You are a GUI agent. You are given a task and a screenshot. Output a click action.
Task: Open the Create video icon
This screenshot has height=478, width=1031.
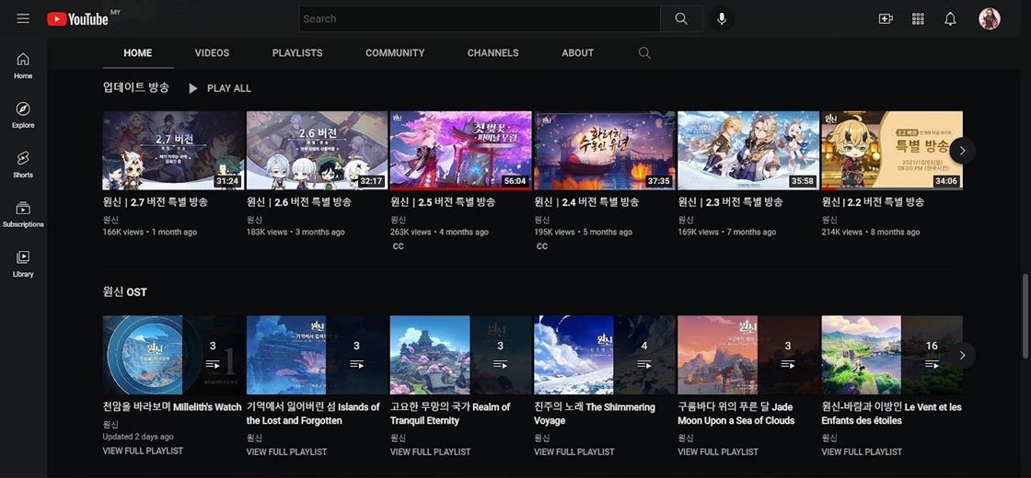pos(886,19)
